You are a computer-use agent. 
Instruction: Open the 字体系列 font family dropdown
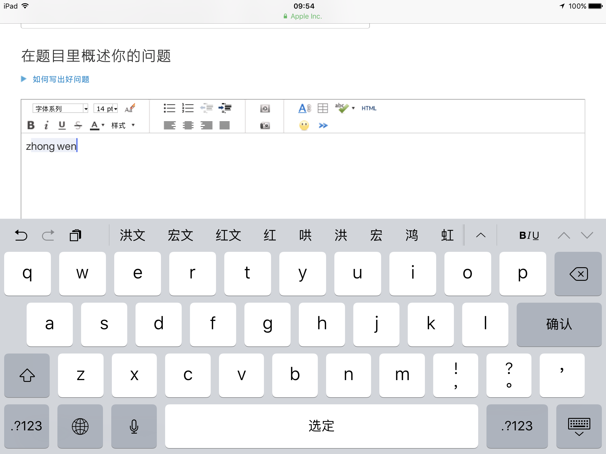point(60,108)
